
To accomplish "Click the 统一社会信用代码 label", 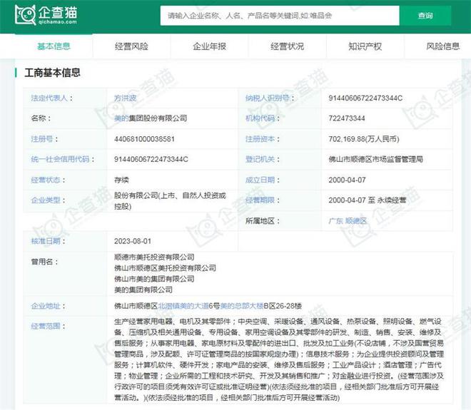I will tap(61, 159).
